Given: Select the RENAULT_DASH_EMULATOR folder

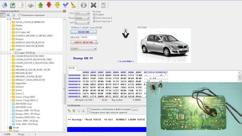Looking at the screenshot, I should point(30,80).
